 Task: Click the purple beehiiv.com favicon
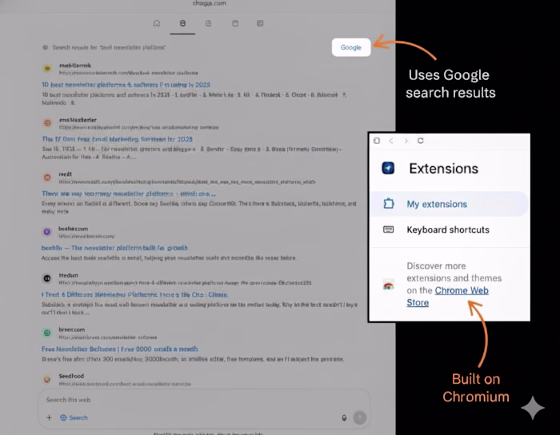click(x=46, y=232)
